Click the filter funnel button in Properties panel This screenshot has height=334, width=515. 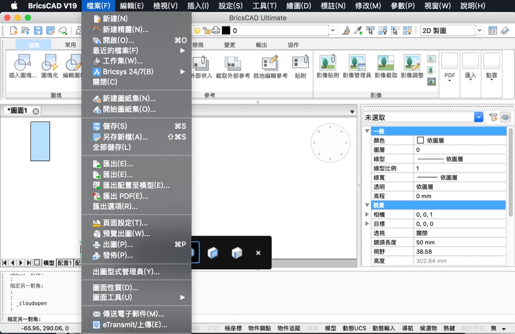point(492,117)
